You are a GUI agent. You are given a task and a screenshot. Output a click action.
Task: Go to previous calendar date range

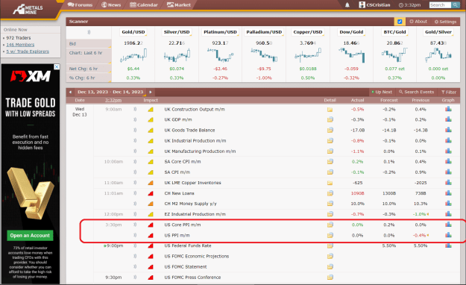pyautogui.click(x=70, y=92)
